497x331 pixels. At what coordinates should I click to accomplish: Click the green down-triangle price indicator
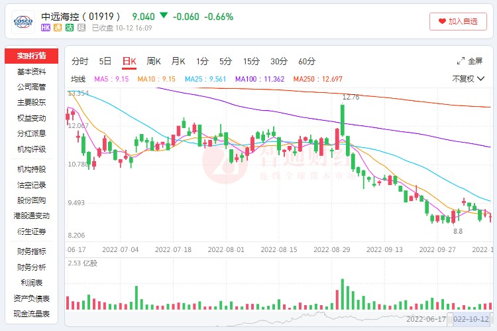coord(163,16)
